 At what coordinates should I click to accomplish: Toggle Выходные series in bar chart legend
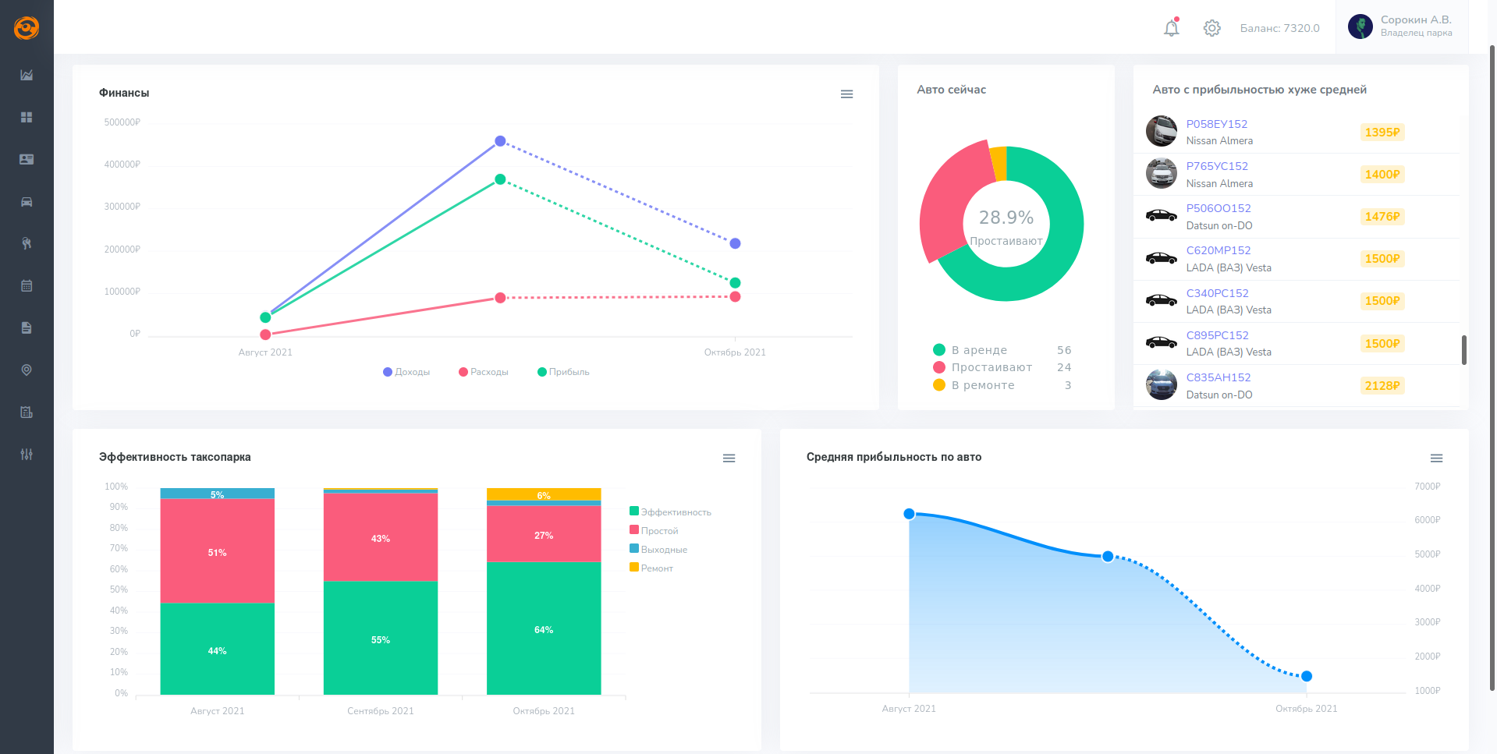click(x=658, y=549)
